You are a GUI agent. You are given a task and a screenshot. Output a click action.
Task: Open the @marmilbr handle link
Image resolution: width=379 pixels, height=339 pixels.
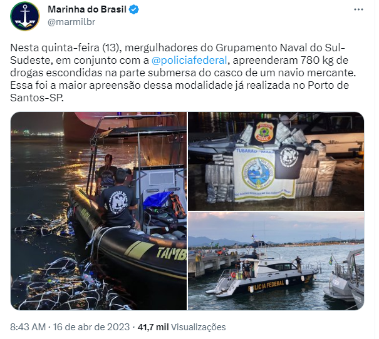(71, 22)
